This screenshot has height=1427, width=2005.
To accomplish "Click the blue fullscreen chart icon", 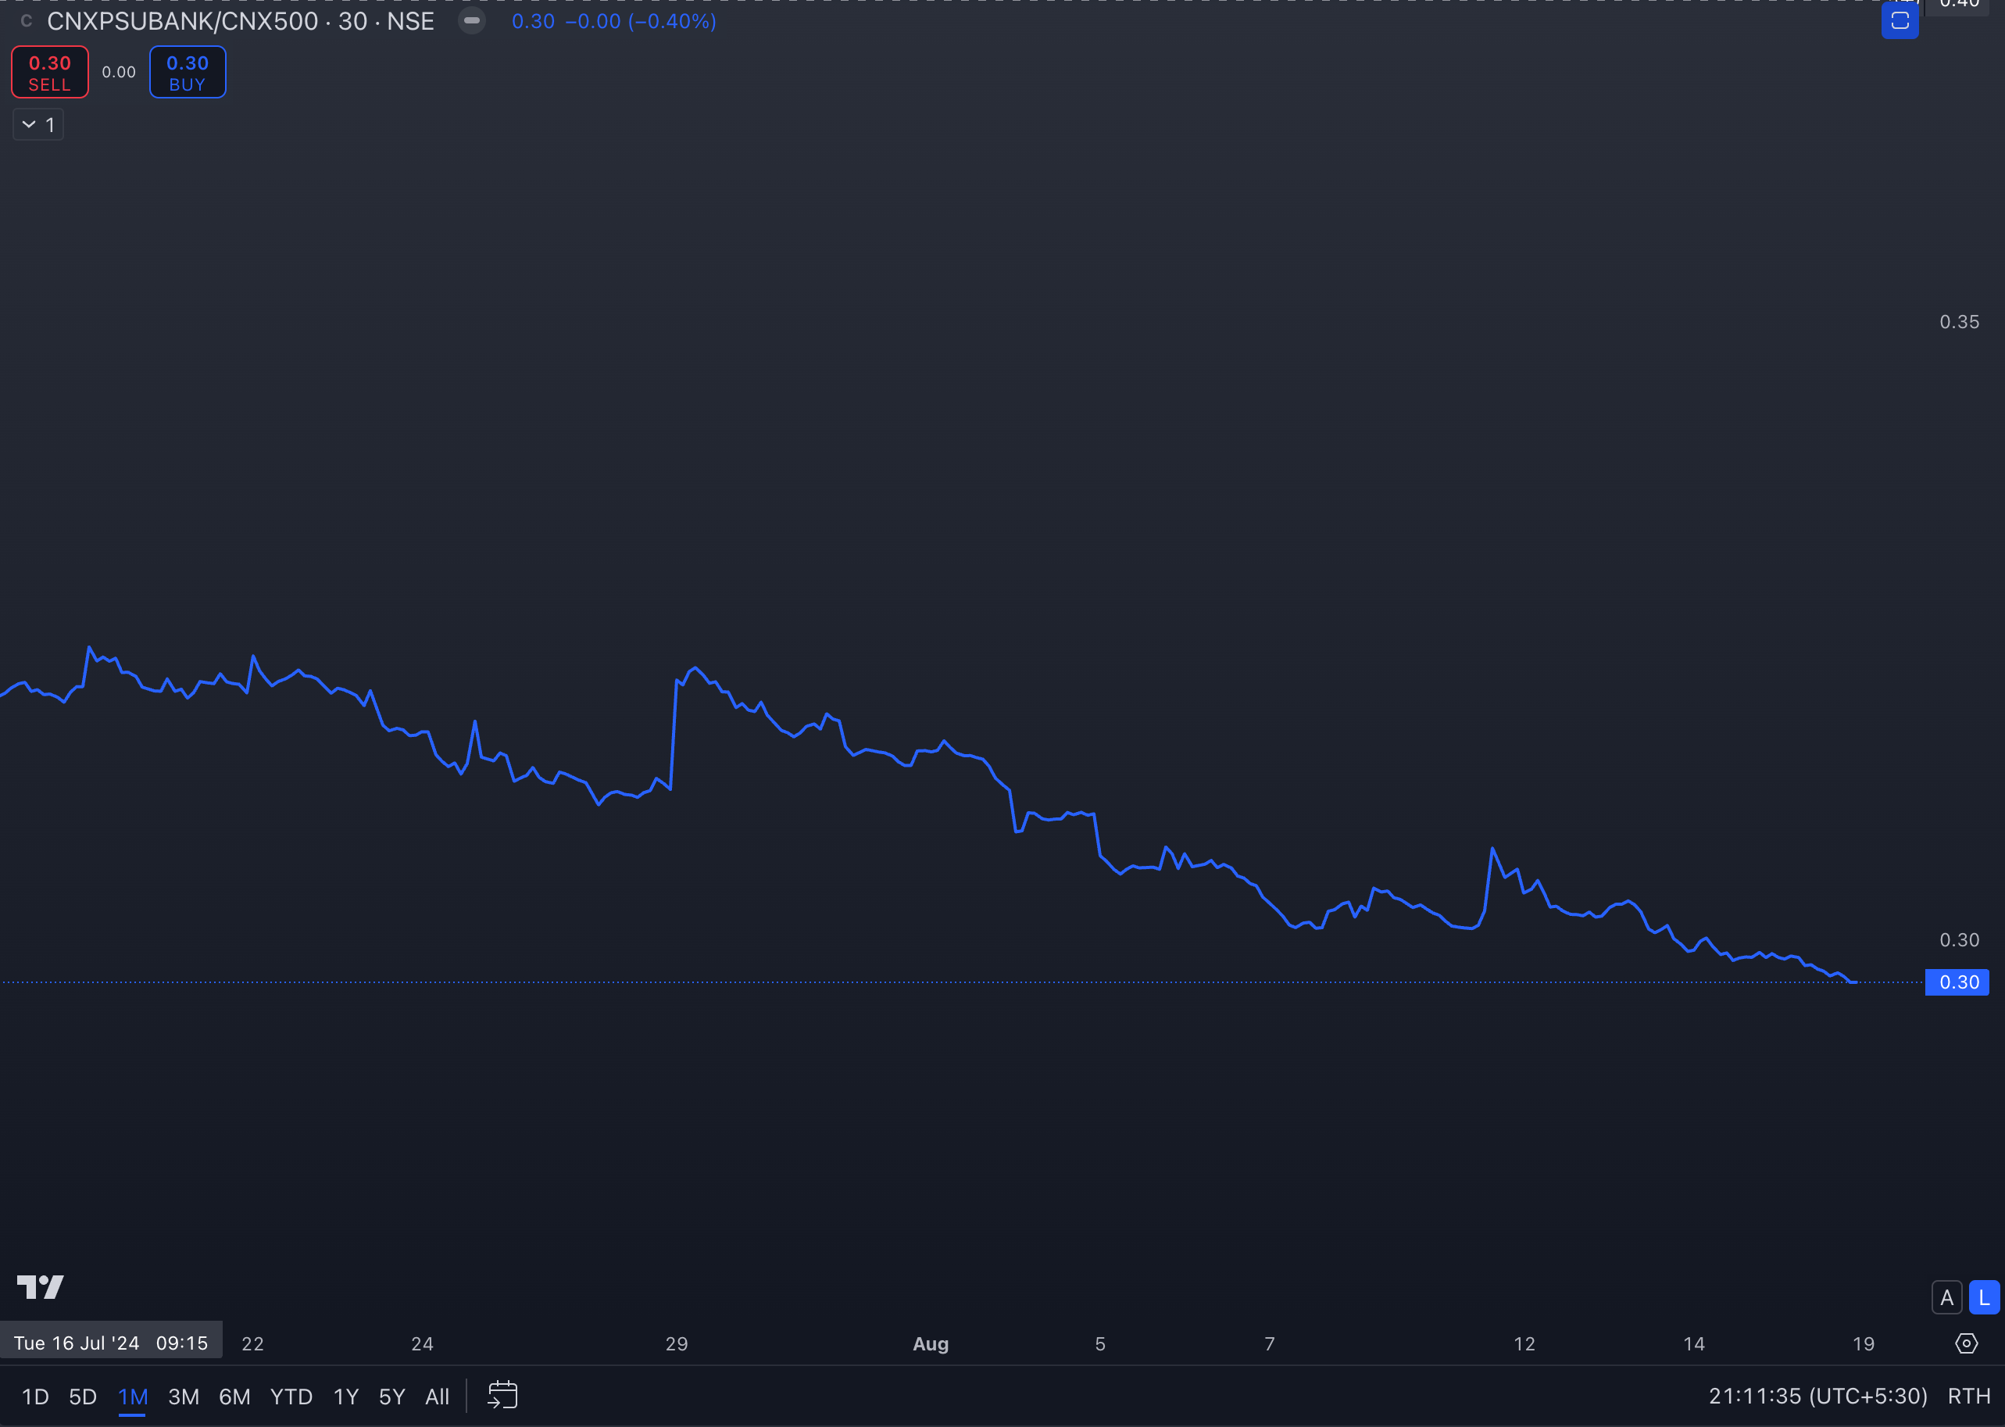I will point(1900,21).
